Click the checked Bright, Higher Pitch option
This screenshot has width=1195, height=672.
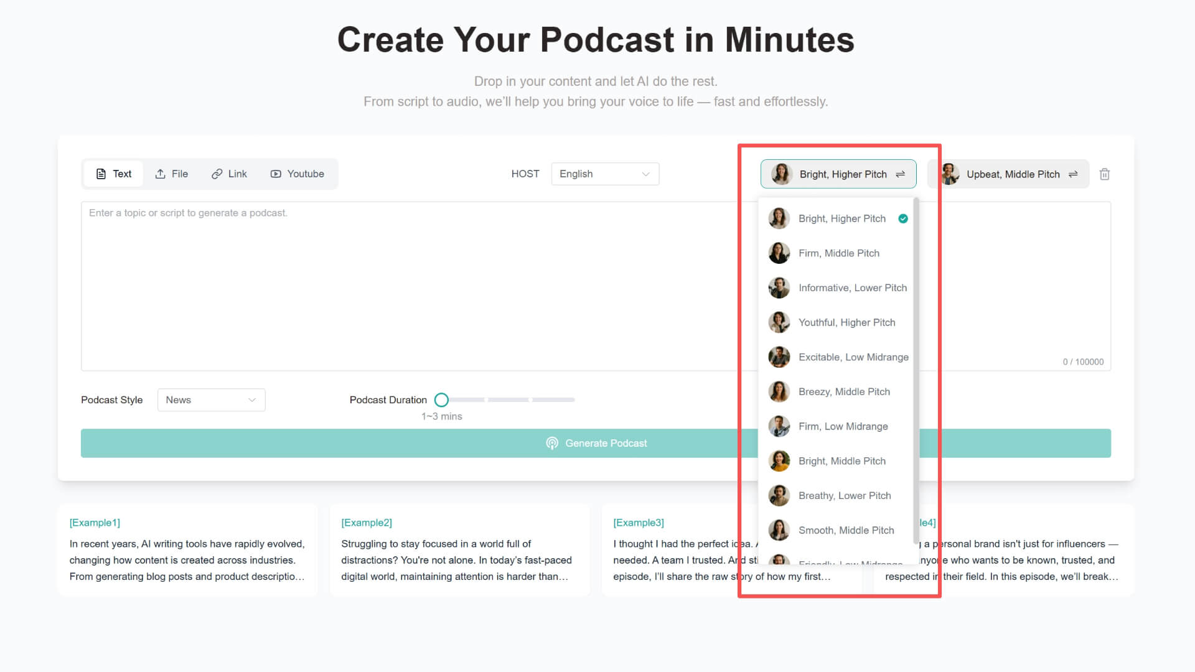pos(841,219)
